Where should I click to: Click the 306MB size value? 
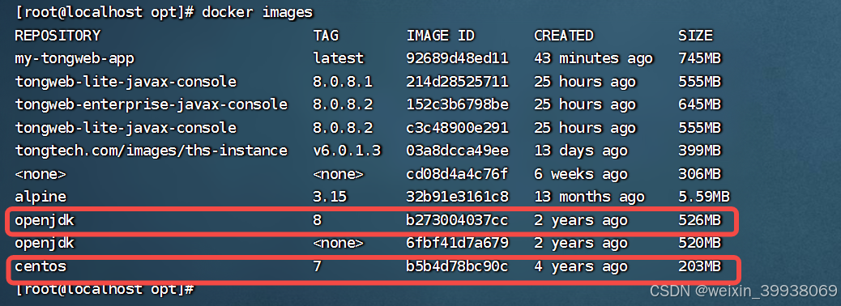coord(699,174)
